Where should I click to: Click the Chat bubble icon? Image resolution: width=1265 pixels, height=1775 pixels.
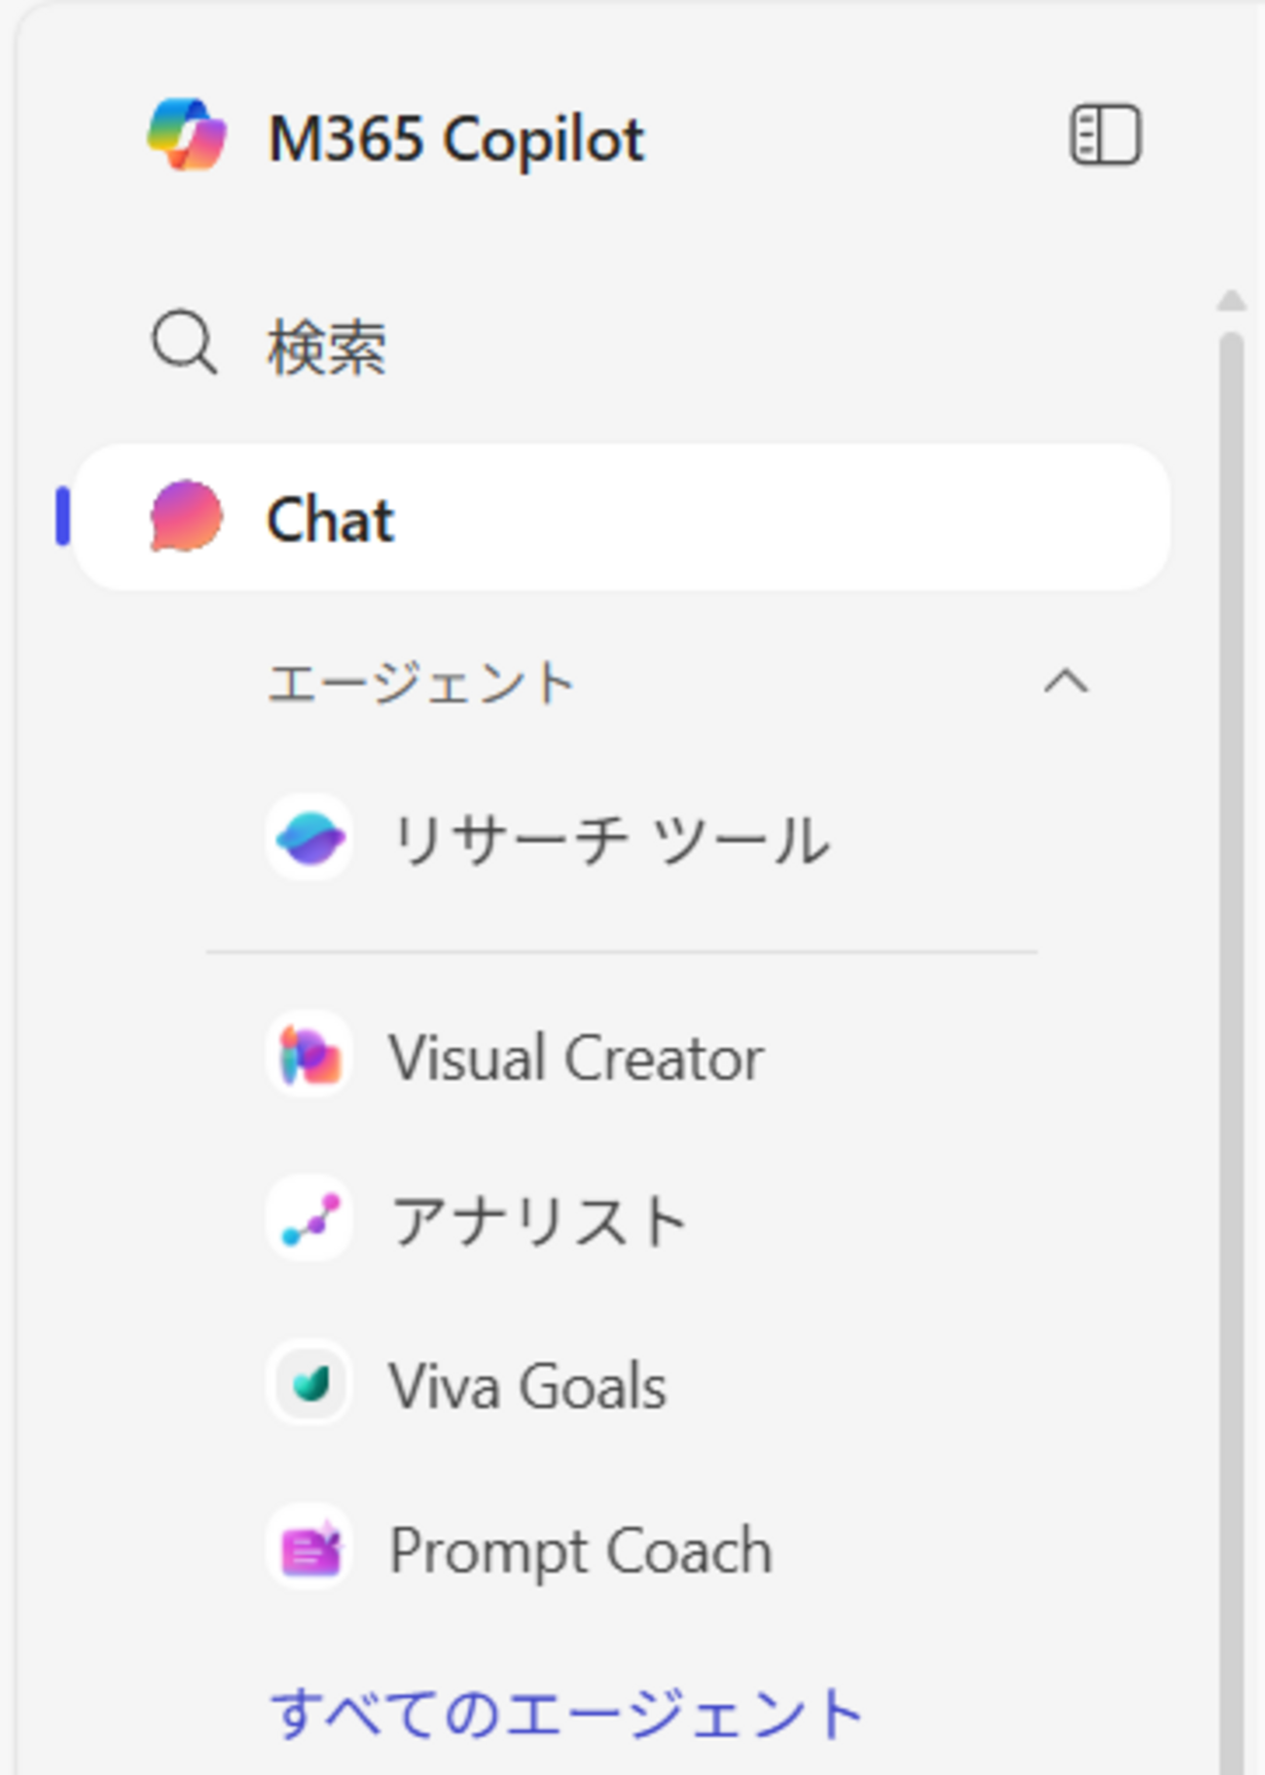pyautogui.click(x=186, y=516)
